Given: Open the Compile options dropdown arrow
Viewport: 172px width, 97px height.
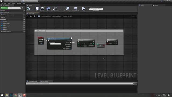Looking at the screenshot, I should coord(32,9).
